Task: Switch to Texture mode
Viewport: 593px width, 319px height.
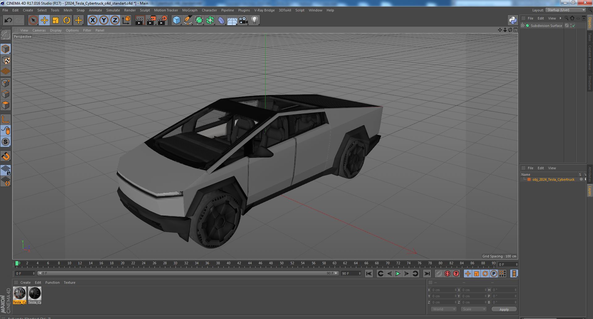Action: (6, 60)
